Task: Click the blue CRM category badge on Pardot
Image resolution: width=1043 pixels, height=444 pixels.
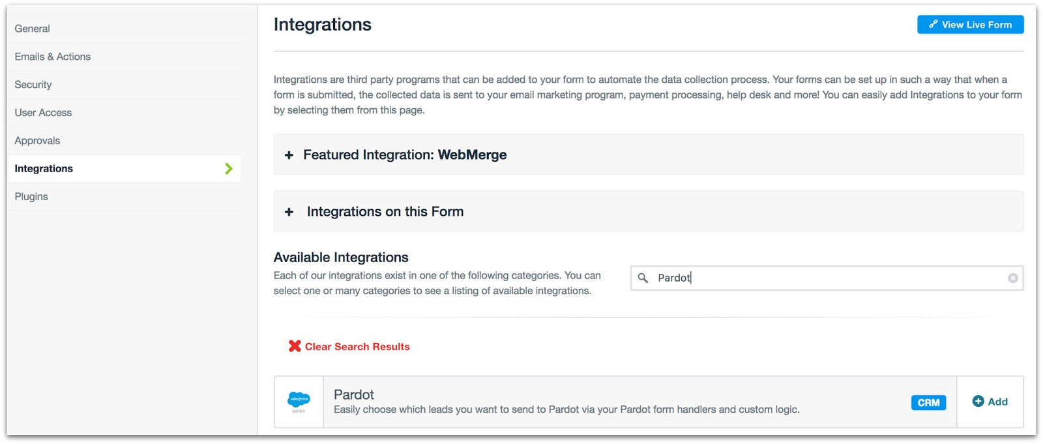Action: click(x=928, y=402)
